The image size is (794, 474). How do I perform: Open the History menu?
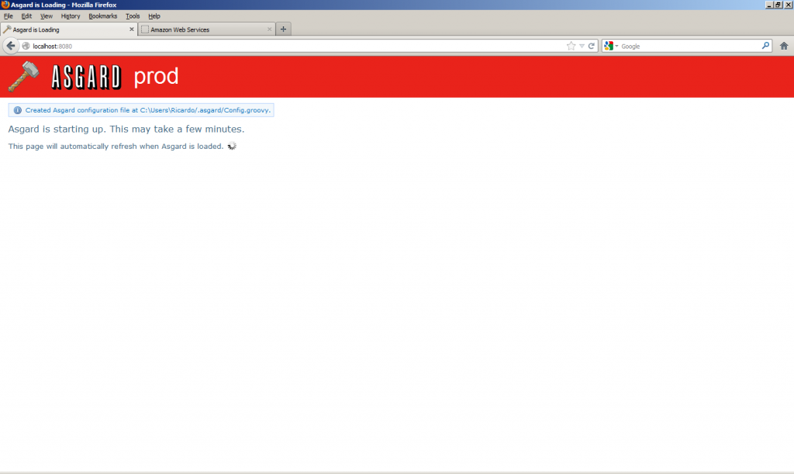71,16
